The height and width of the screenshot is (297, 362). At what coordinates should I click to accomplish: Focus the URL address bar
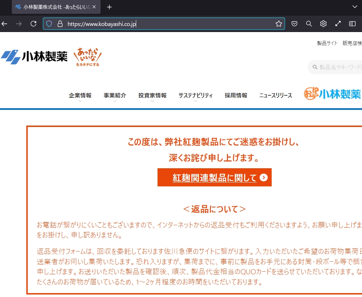coord(164,24)
